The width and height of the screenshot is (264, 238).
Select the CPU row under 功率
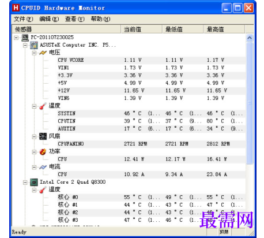coord(151,159)
